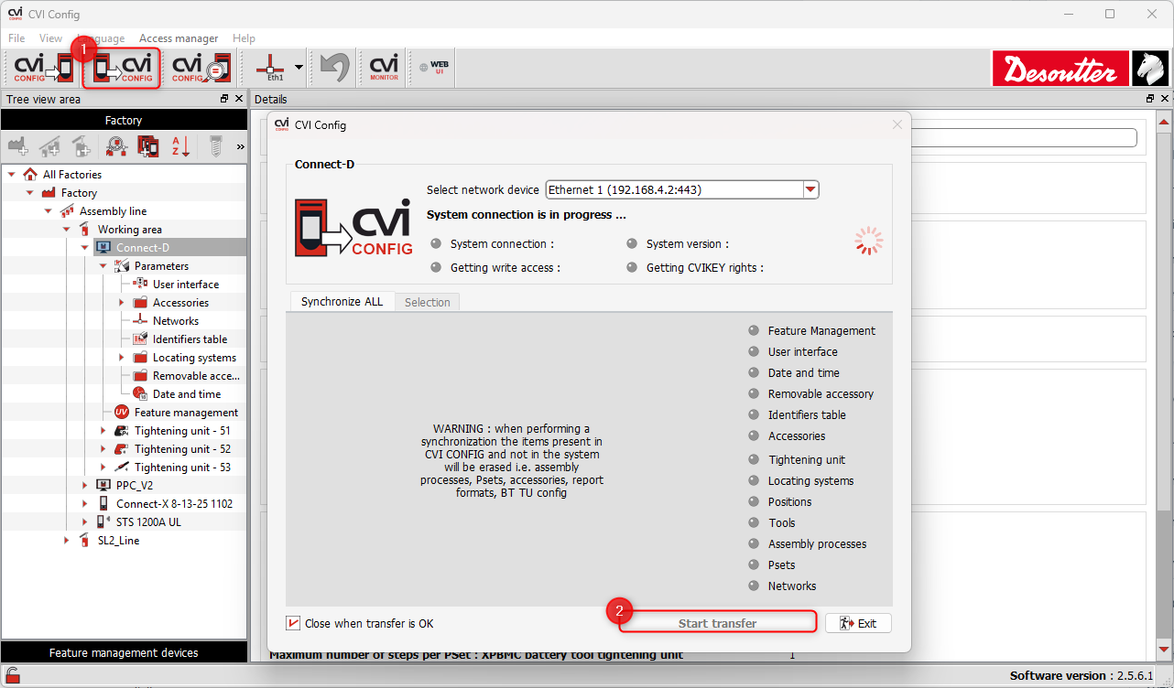Collapse the Assembly line tree node

[49, 211]
